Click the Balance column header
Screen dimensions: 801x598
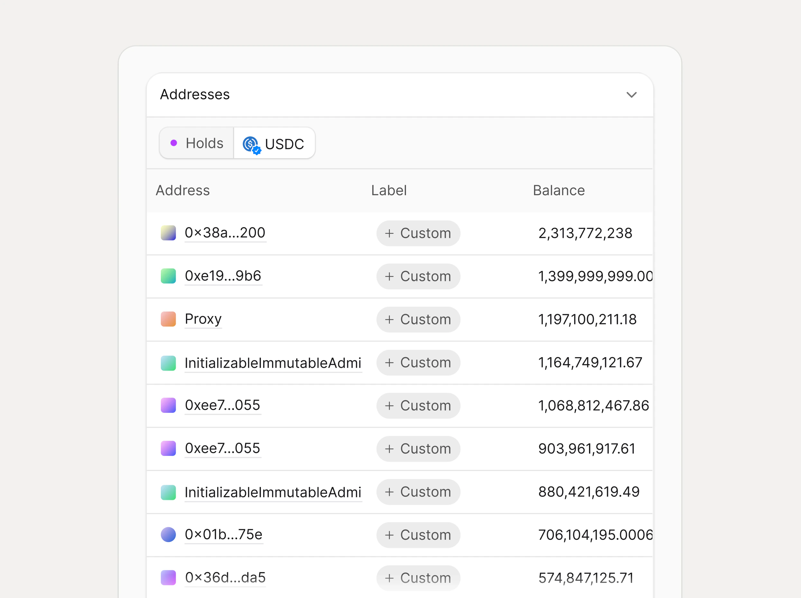(559, 190)
